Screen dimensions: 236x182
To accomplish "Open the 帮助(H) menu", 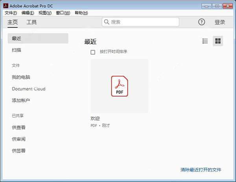I will click(81, 13).
